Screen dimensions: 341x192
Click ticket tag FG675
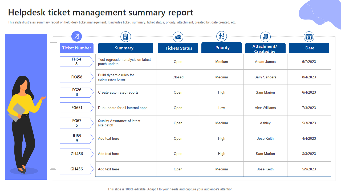click(77, 123)
